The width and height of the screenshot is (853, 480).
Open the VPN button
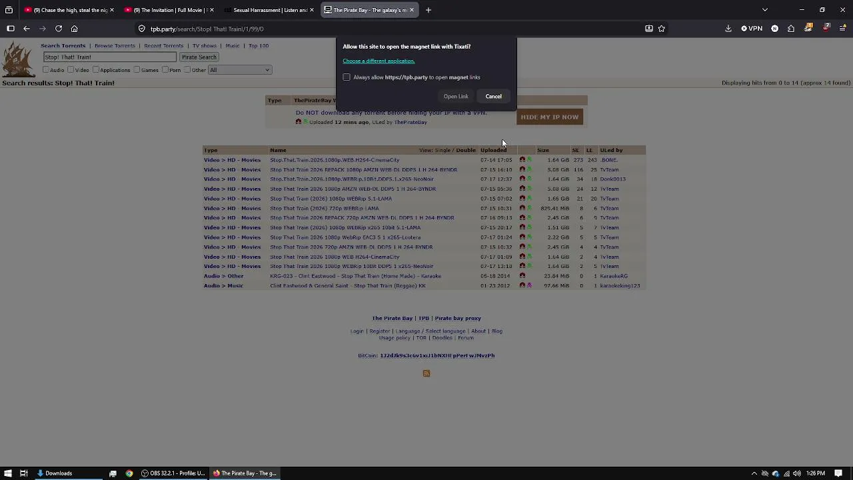[752, 29]
